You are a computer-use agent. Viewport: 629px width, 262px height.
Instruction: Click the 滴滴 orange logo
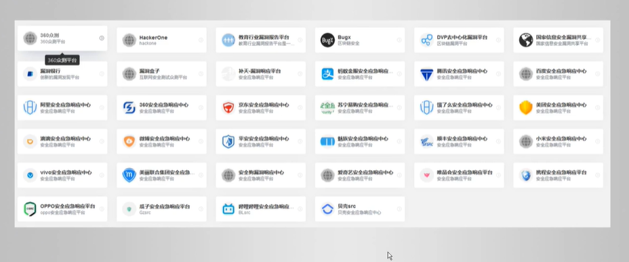click(30, 141)
